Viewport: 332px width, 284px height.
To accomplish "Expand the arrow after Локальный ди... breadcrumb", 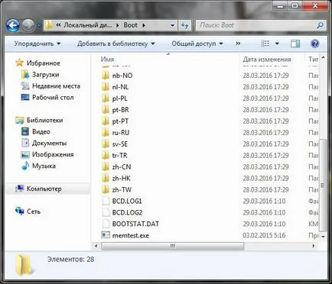I will [x=118, y=25].
